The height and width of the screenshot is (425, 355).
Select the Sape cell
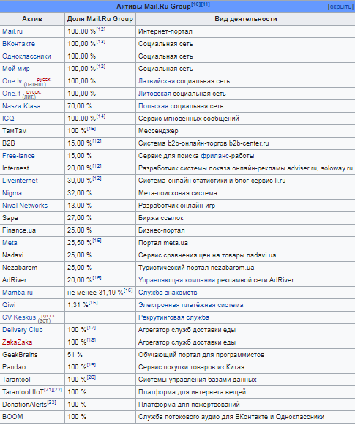[32, 218]
